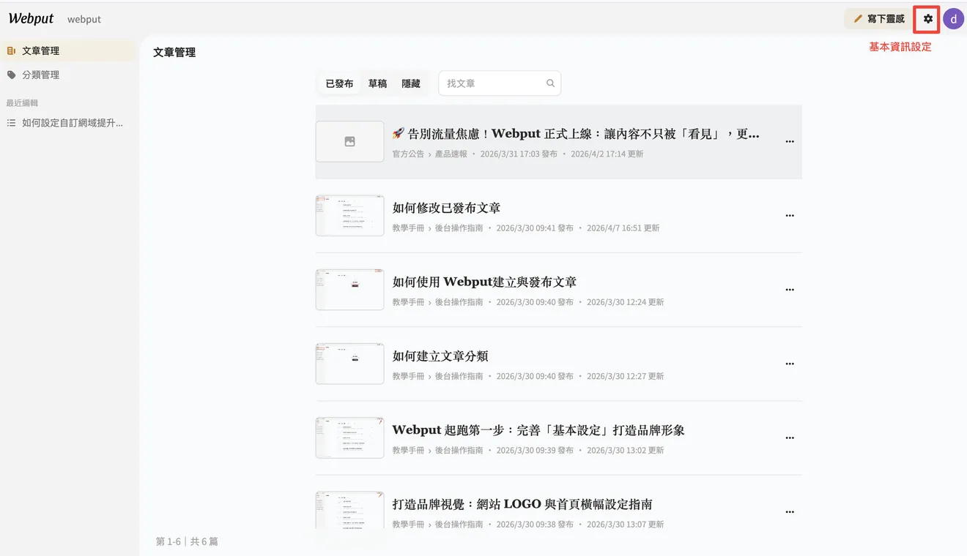The height and width of the screenshot is (556, 967).
Task: Open the settings gear icon
Action: [928, 19]
